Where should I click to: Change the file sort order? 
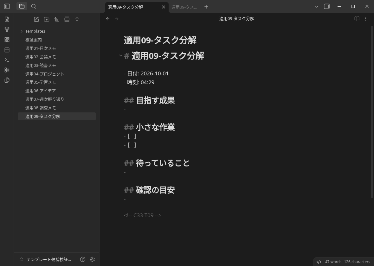click(57, 19)
